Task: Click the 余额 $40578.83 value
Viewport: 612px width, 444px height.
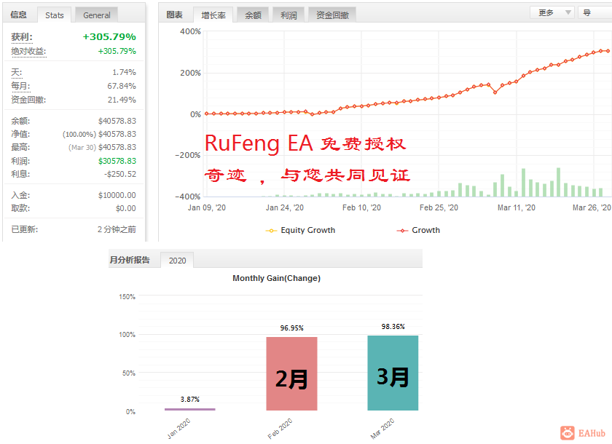Action: tap(117, 122)
